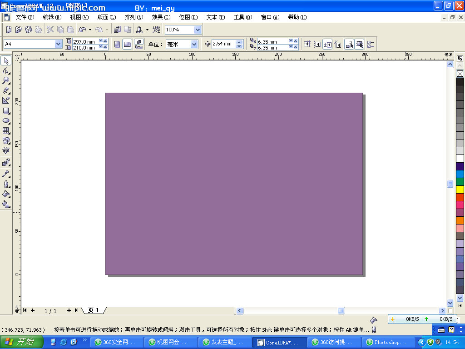465x349 pixels.
Task: Open the units dropdown set to 毫米
Action: (194, 44)
